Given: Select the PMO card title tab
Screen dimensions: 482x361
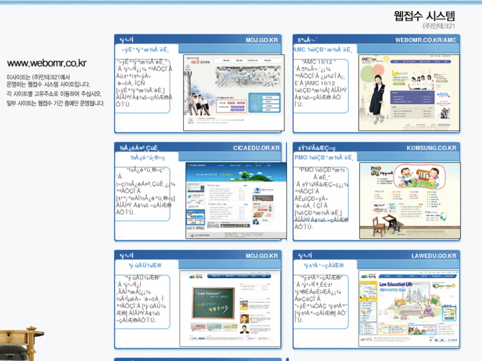Looking at the screenshot, I should pyautogui.click(x=325, y=157).
